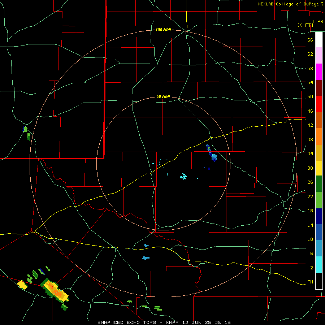Click the legend value 62
Screen dimensions: 325x325
310,54
